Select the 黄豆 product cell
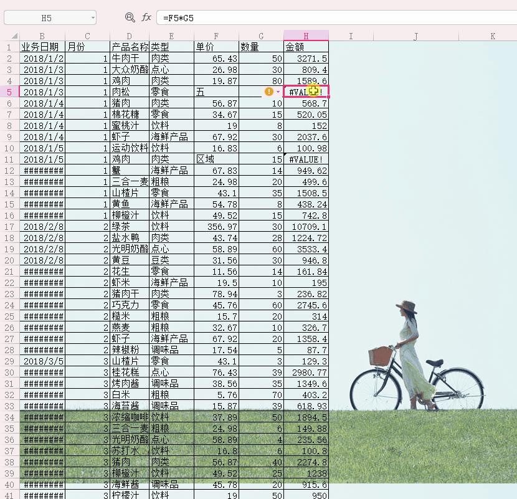 [x=130, y=260]
